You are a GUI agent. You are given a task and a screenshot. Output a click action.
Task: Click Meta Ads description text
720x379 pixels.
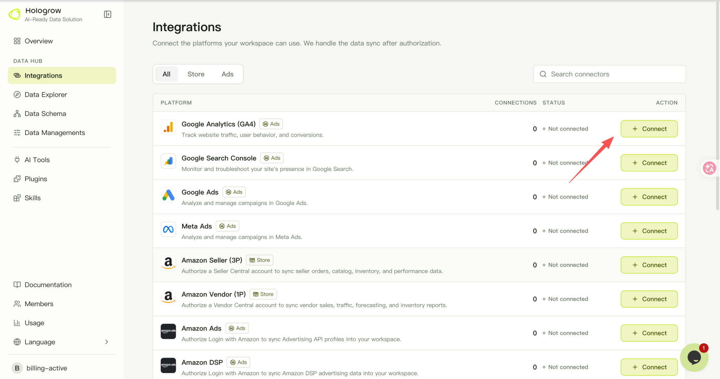(x=242, y=237)
